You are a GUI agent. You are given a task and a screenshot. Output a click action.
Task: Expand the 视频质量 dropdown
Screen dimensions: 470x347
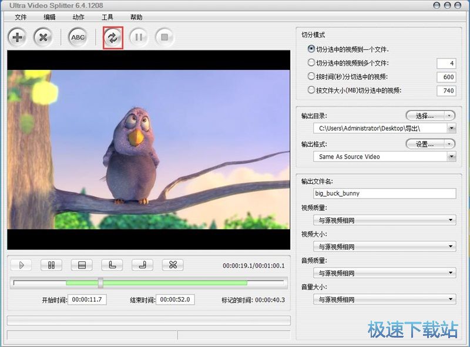[451, 220]
